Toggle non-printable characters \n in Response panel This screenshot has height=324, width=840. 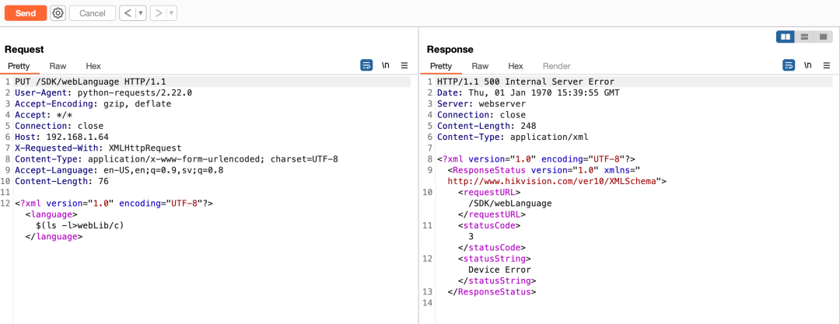[x=808, y=65]
